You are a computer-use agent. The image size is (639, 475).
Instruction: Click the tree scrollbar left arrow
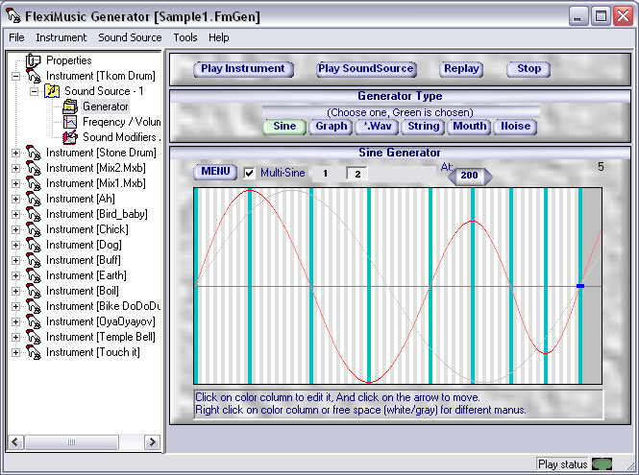click(x=16, y=442)
